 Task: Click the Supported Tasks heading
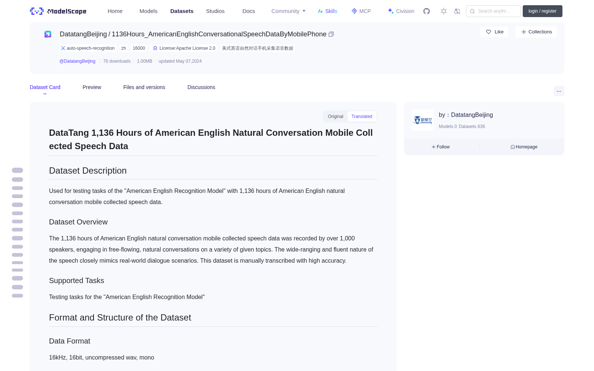click(x=76, y=280)
